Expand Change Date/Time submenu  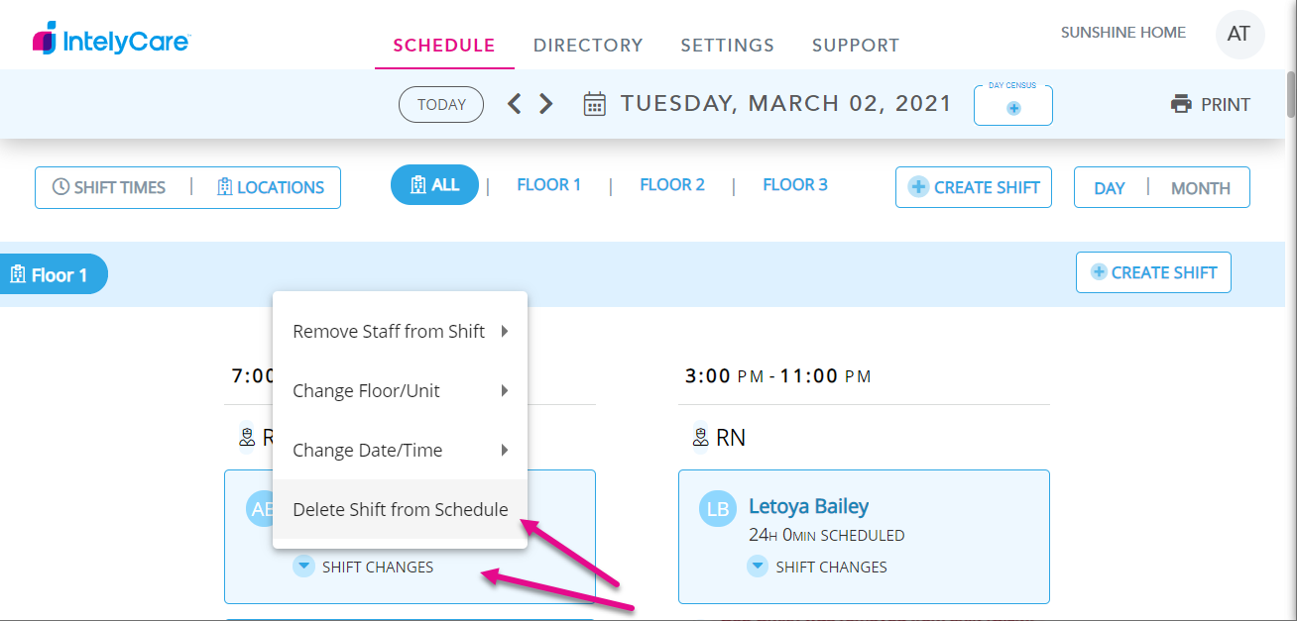coord(400,450)
